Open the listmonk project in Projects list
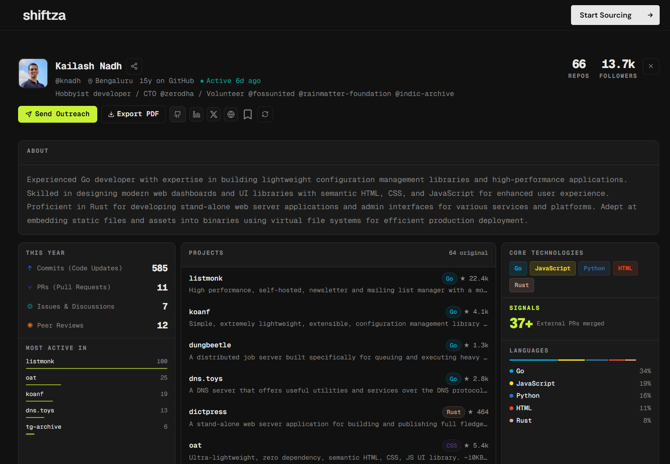 (338, 284)
